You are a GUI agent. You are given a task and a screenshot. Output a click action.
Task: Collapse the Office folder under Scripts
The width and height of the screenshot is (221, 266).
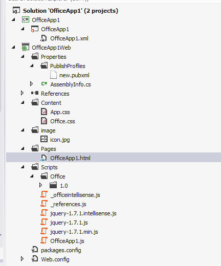[x=32, y=176]
